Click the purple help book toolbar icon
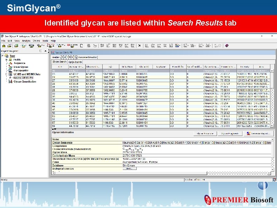The height and width of the screenshot is (208, 277). click(x=227, y=46)
